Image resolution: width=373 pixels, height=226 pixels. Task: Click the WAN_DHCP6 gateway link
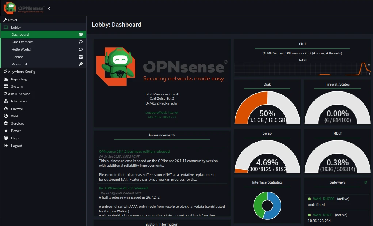tap(324, 199)
